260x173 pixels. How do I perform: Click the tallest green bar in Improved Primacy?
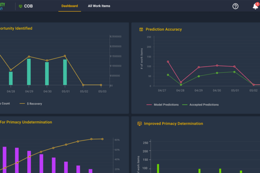[158, 169]
